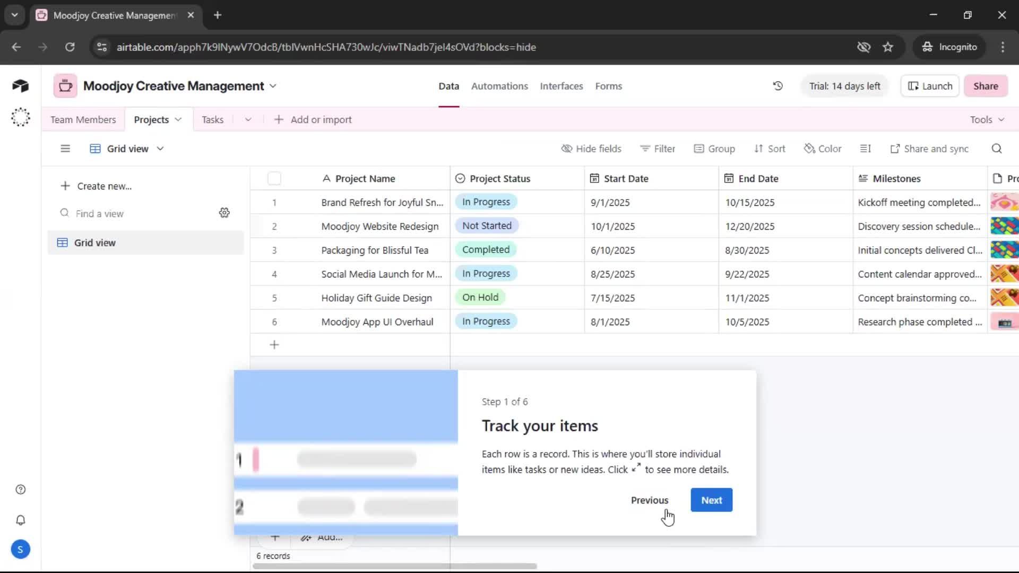Screen dimensions: 1019x573
Task: Click Add or import table
Action: click(x=313, y=120)
